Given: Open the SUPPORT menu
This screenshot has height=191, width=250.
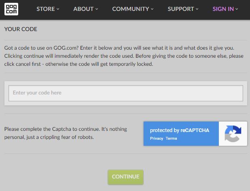Looking at the screenshot, I should tap(180, 9).
